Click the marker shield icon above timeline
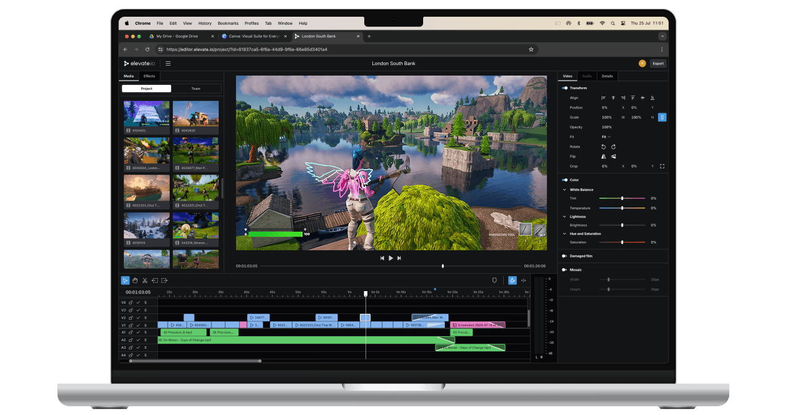Screen dimensions: 793x415 pyautogui.click(x=494, y=281)
